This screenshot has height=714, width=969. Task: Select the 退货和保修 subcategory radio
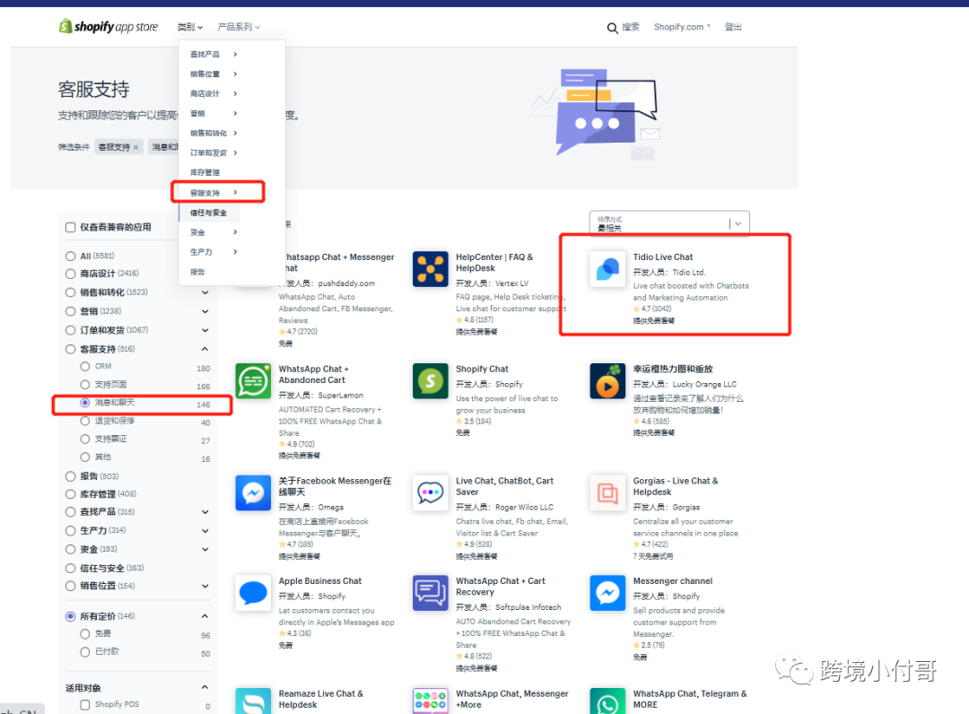point(85,421)
